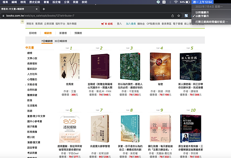Open 會員專區 link
Screen dimensions: 231x158
(x=166, y=24)
